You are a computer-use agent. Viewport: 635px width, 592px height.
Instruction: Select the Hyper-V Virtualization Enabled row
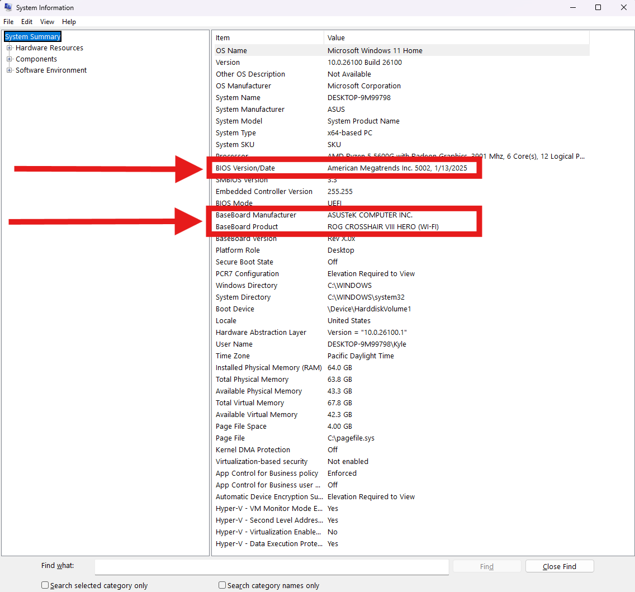pyautogui.click(x=401, y=532)
